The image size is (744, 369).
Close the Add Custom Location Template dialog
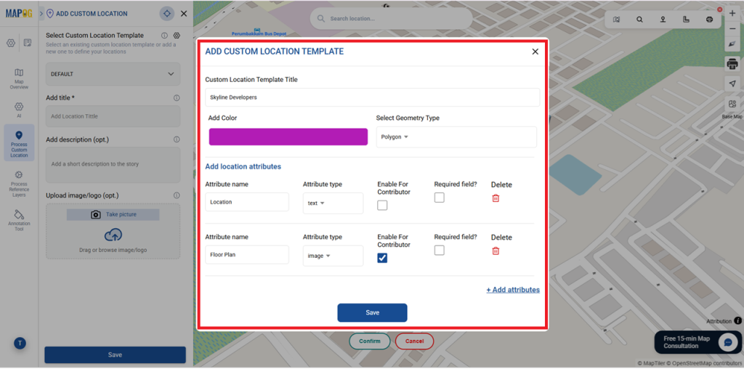[535, 52]
